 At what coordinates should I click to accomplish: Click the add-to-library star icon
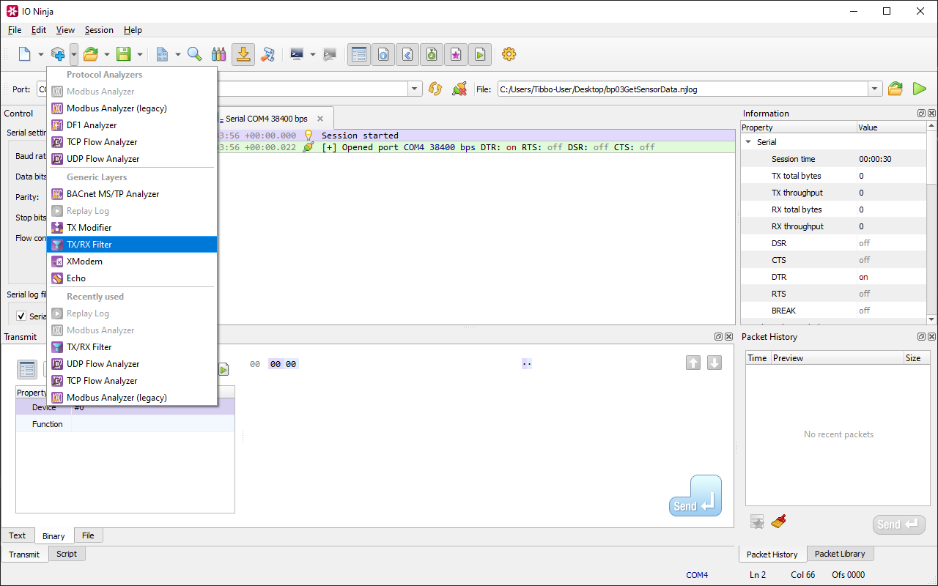coord(757,522)
